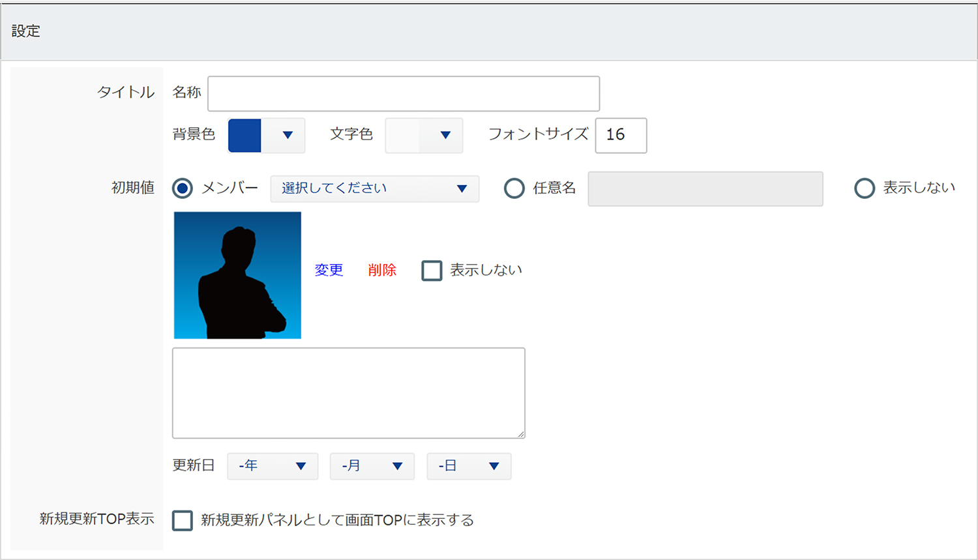978x560 pixels.
Task: Click the 名称 title text field
Action: point(403,94)
